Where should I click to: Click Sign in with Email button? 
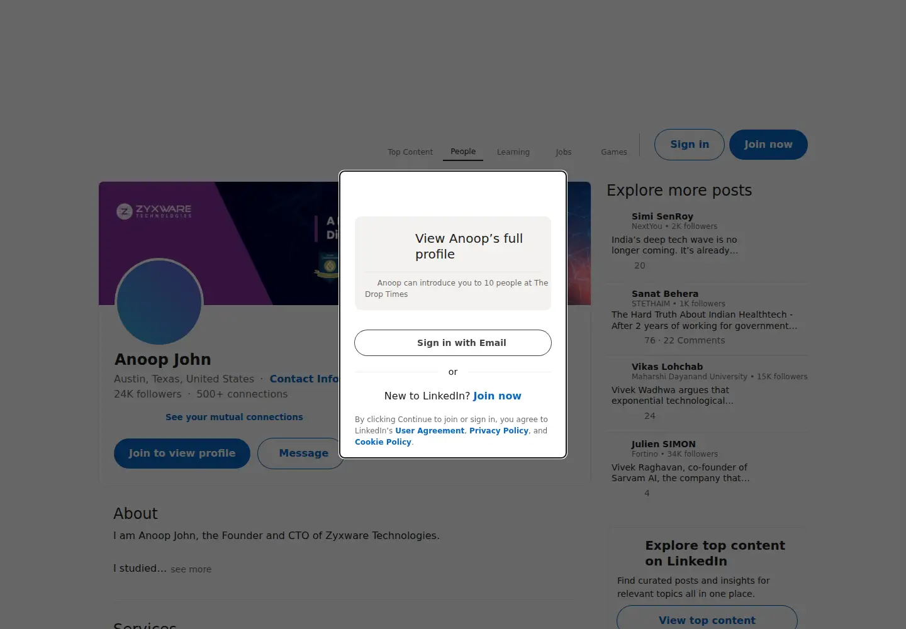point(453,343)
